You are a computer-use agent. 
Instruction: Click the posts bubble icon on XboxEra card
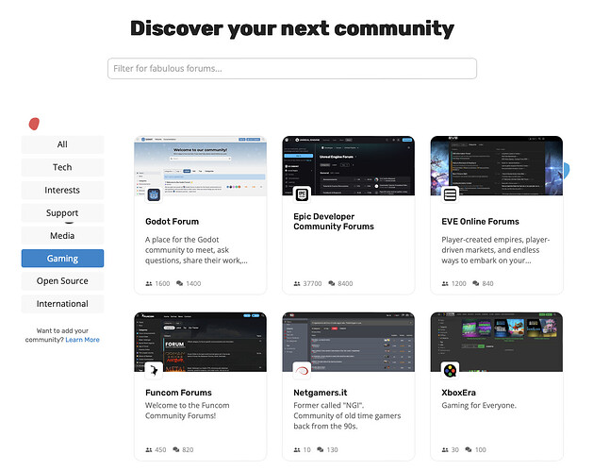[x=469, y=449]
